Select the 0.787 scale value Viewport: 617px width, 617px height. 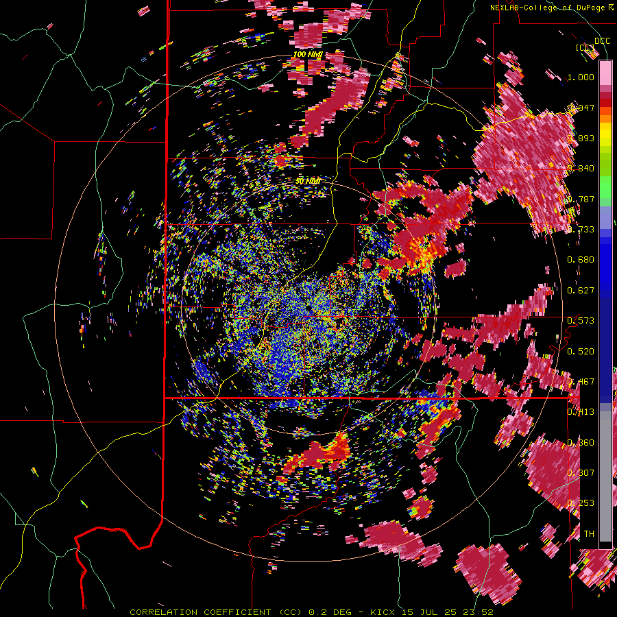581,199
